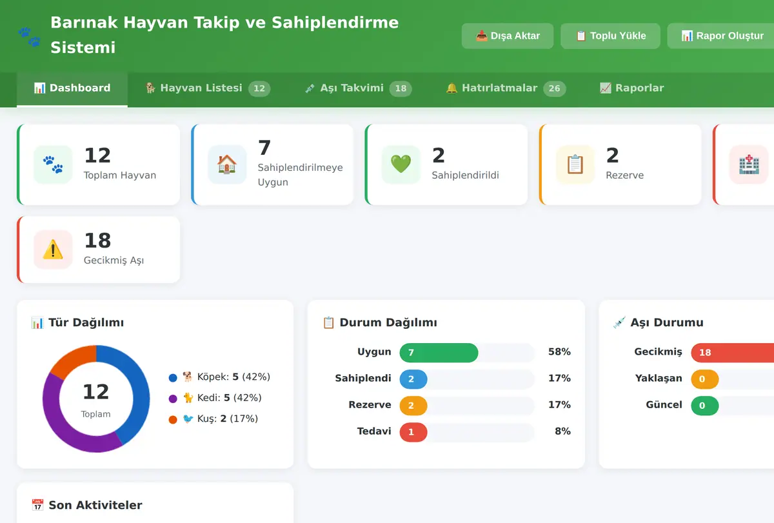This screenshot has height=523, width=774.
Task: Click the hospital icon on the red card
Action: (x=749, y=164)
